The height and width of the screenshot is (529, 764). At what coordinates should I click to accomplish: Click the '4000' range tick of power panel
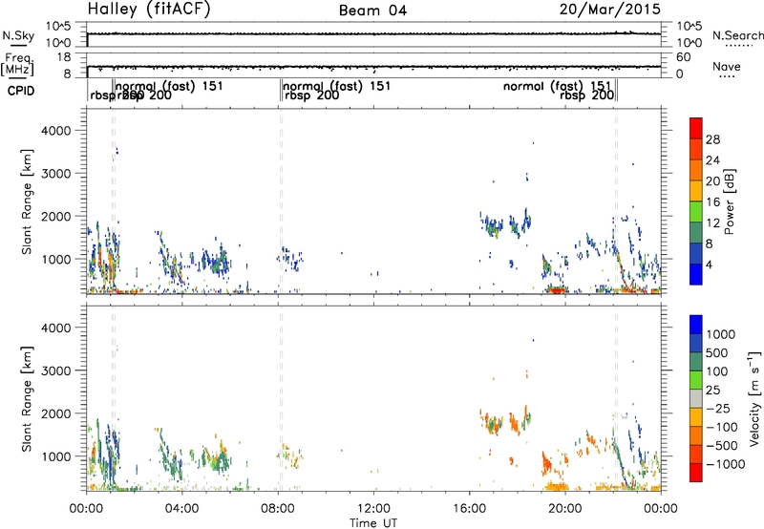coord(56,131)
